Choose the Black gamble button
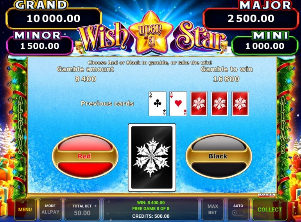Viewport: 301px width, 222px height. (219, 156)
